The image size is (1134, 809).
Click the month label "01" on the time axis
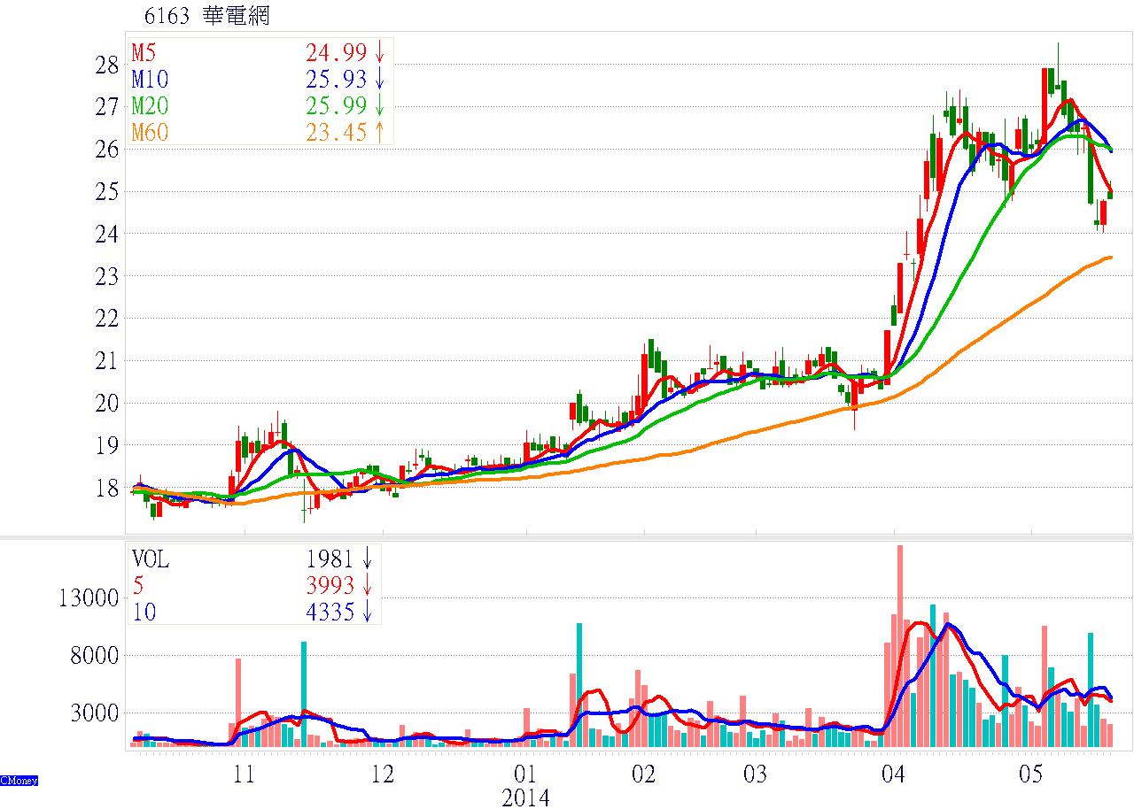pos(525,775)
